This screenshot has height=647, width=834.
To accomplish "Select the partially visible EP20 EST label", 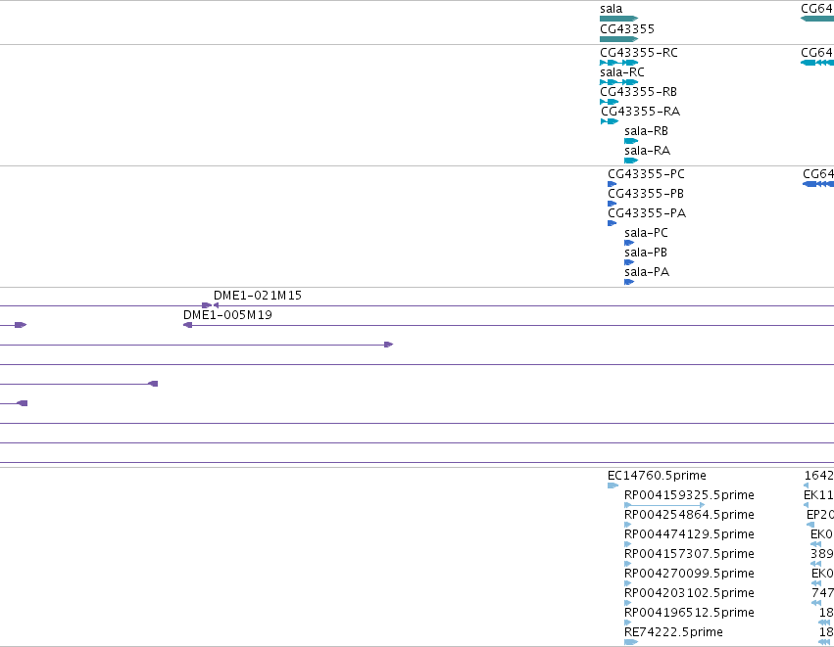I will 820,515.
